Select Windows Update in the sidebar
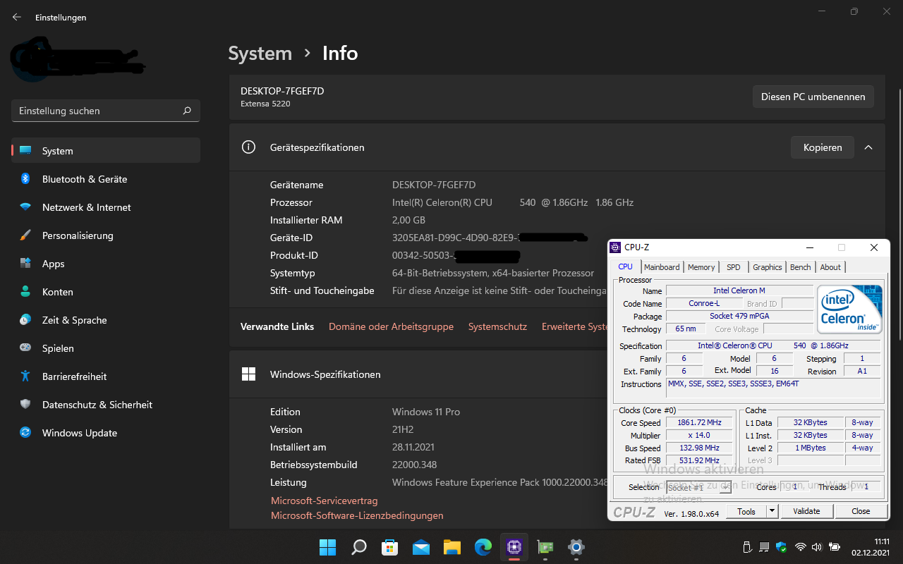The height and width of the screenshot is (564, 903). click(x=78, y=432)
